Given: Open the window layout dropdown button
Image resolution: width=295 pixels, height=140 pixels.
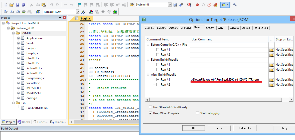Looking at the screenshot, I should (x=228, y=5).
